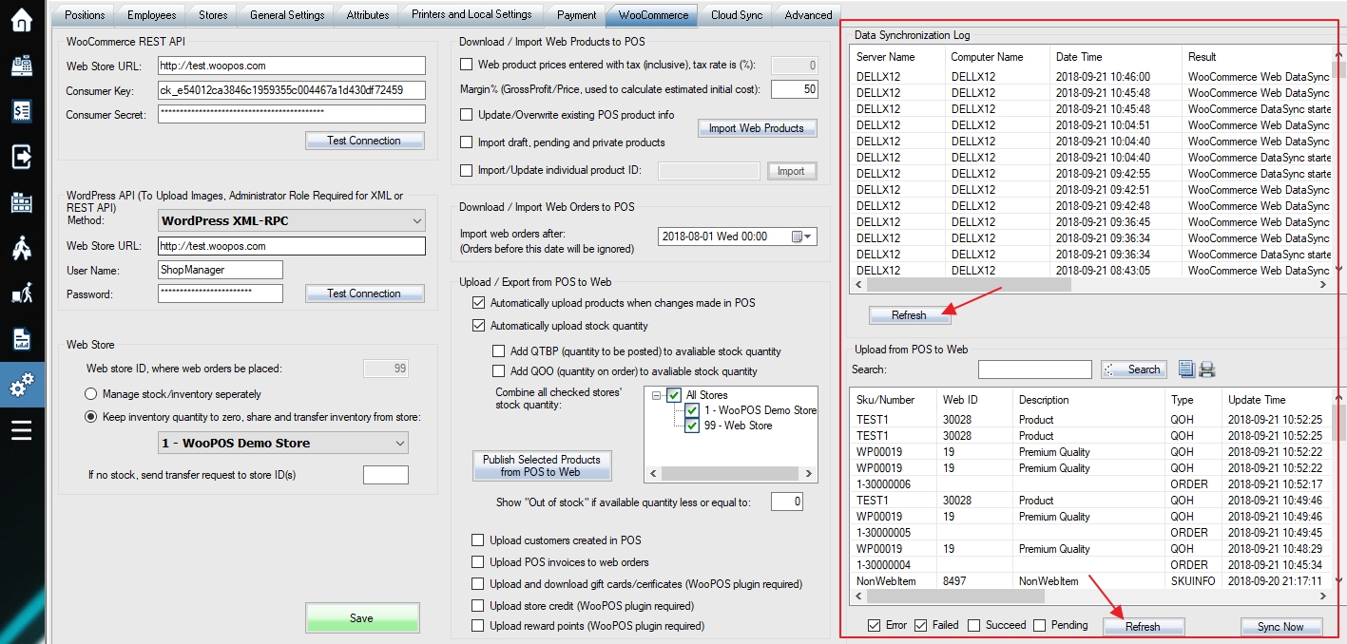Check Add QTBP to available stock quantity
The image size is (1347, 644).
(x=498, y=351)
